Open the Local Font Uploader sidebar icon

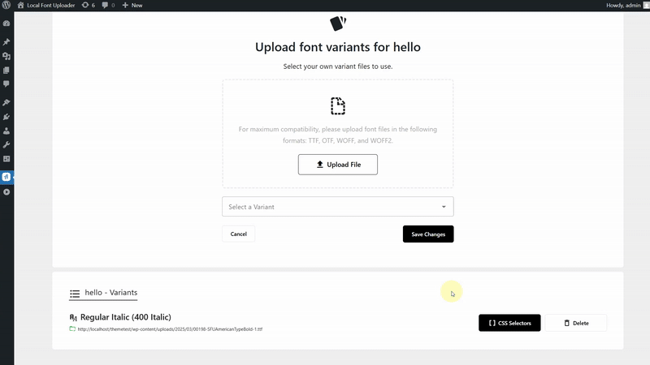click(x=6, y=177)
